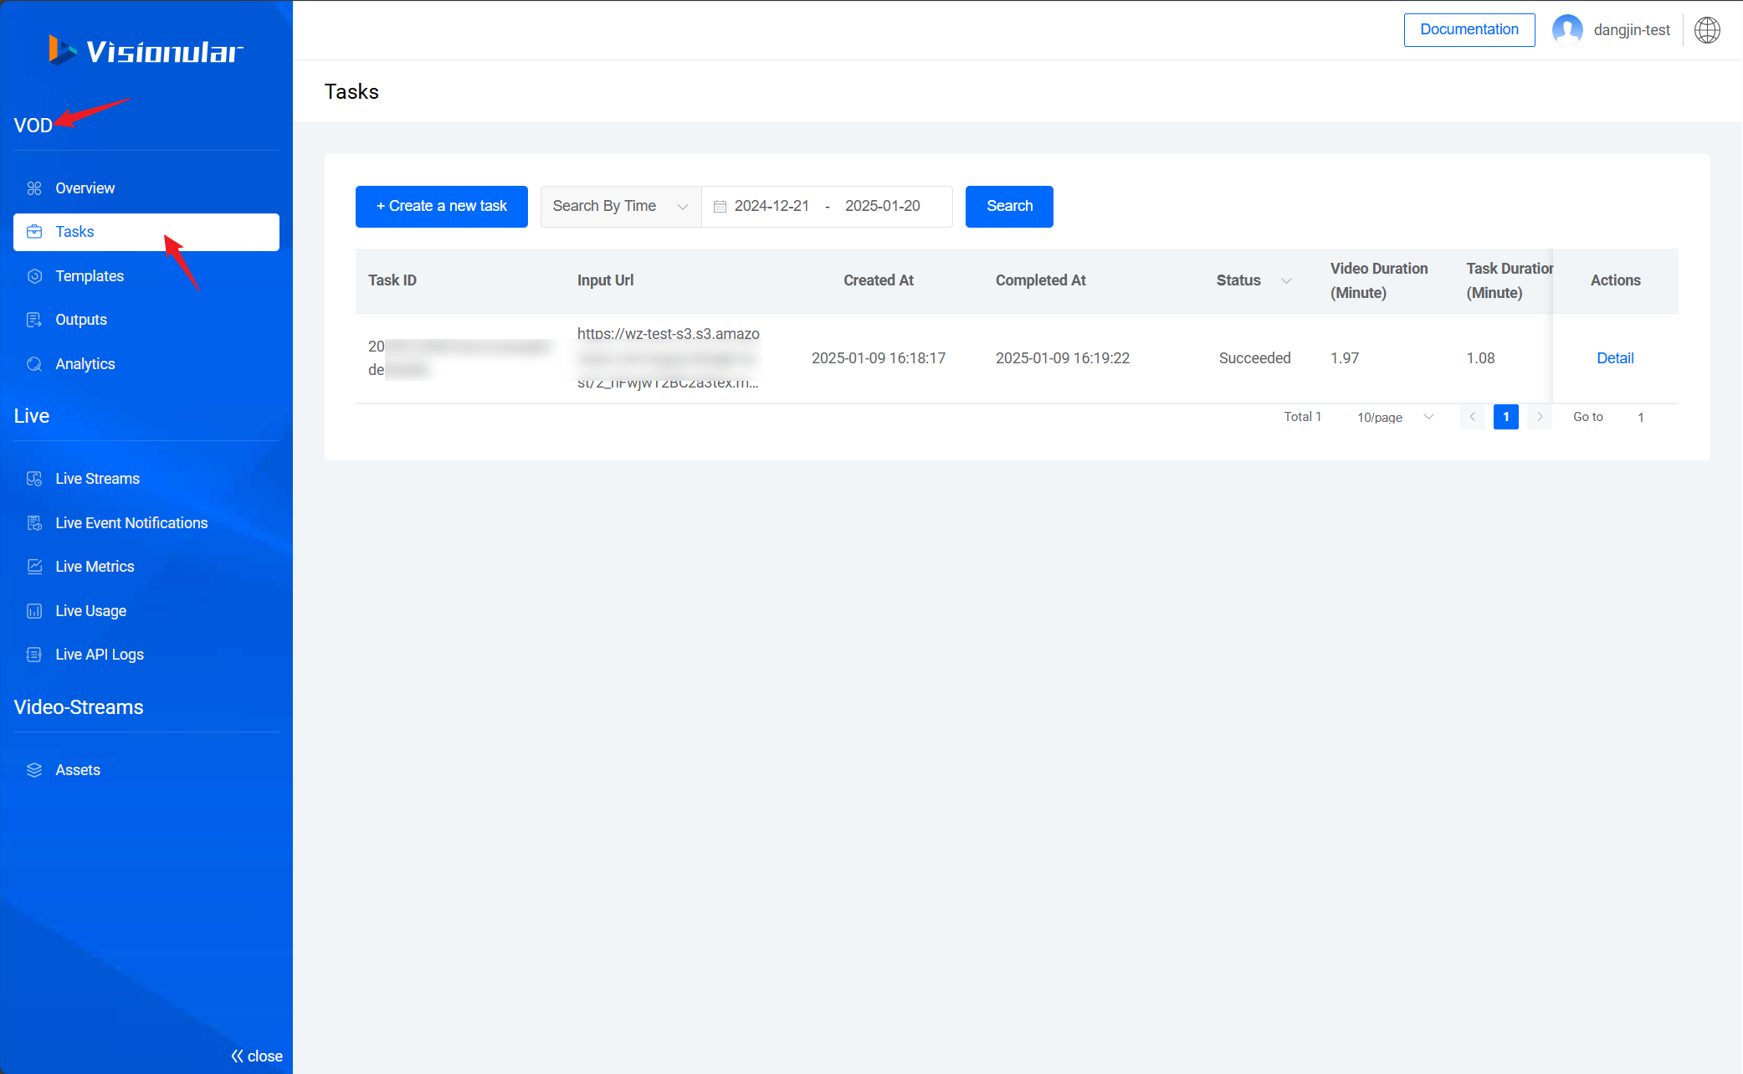The width and height of the screenshot is (1743, 1074).
Task: Open the Templates section icon
Action: coord(33,275)
